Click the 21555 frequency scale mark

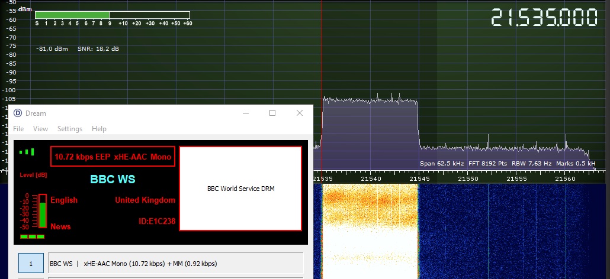pos(516,179)
